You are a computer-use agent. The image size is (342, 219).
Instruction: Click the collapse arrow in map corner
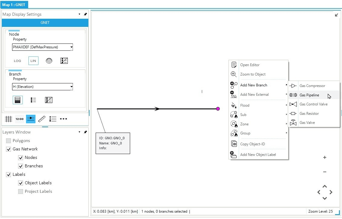pos(337,15)
